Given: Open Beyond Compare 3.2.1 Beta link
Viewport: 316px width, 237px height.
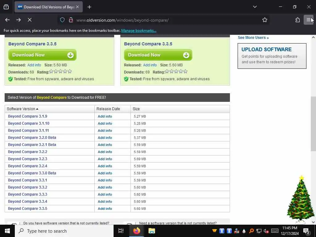Looking at the screenshot, I should coord(32,145).
